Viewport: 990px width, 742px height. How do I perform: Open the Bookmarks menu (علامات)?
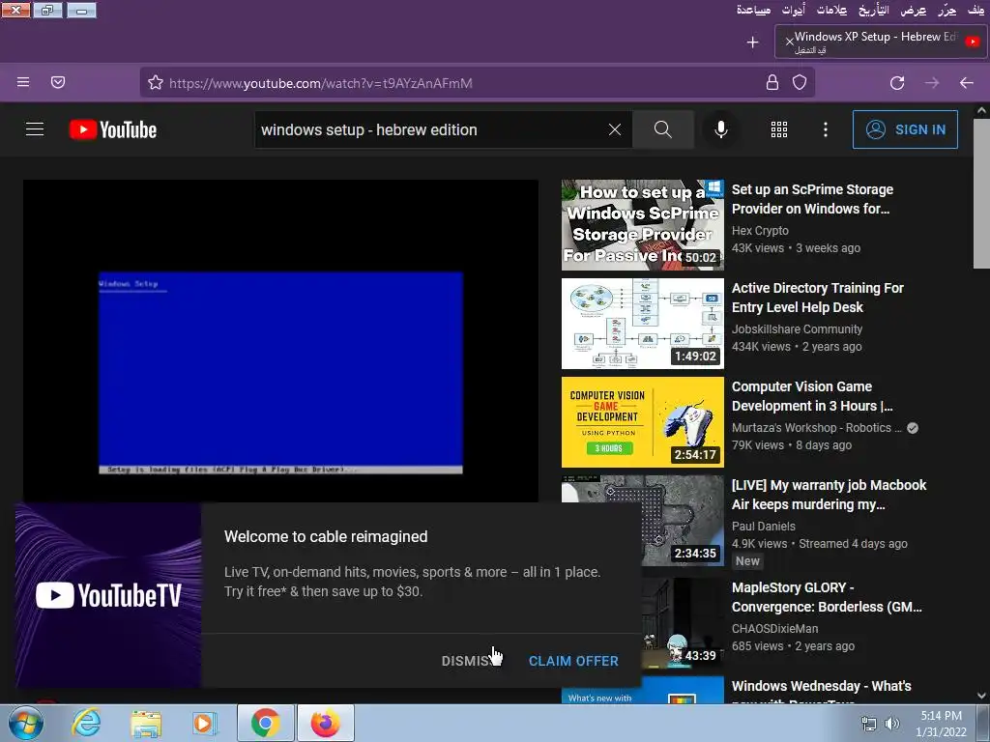(x=831, y=10)
